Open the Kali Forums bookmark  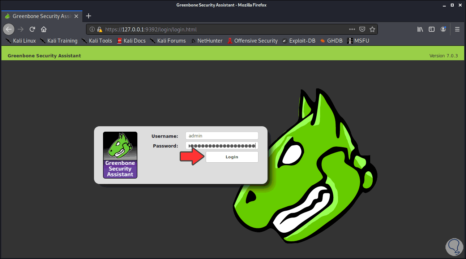tap(168, 41)
